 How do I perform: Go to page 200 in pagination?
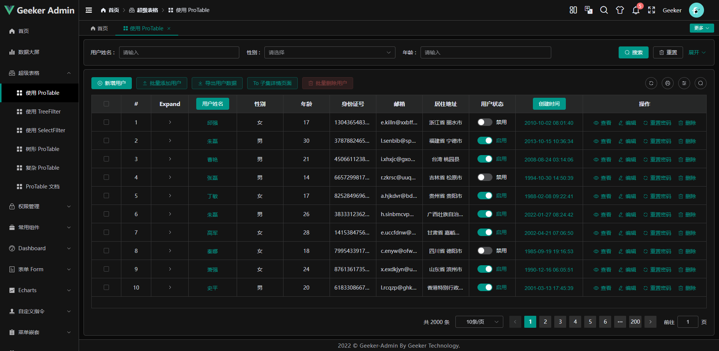tap(635, 321)
